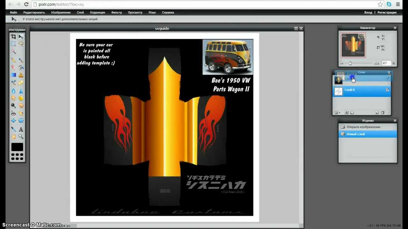
Task: Select the Eraser tool
Action: 13,67
